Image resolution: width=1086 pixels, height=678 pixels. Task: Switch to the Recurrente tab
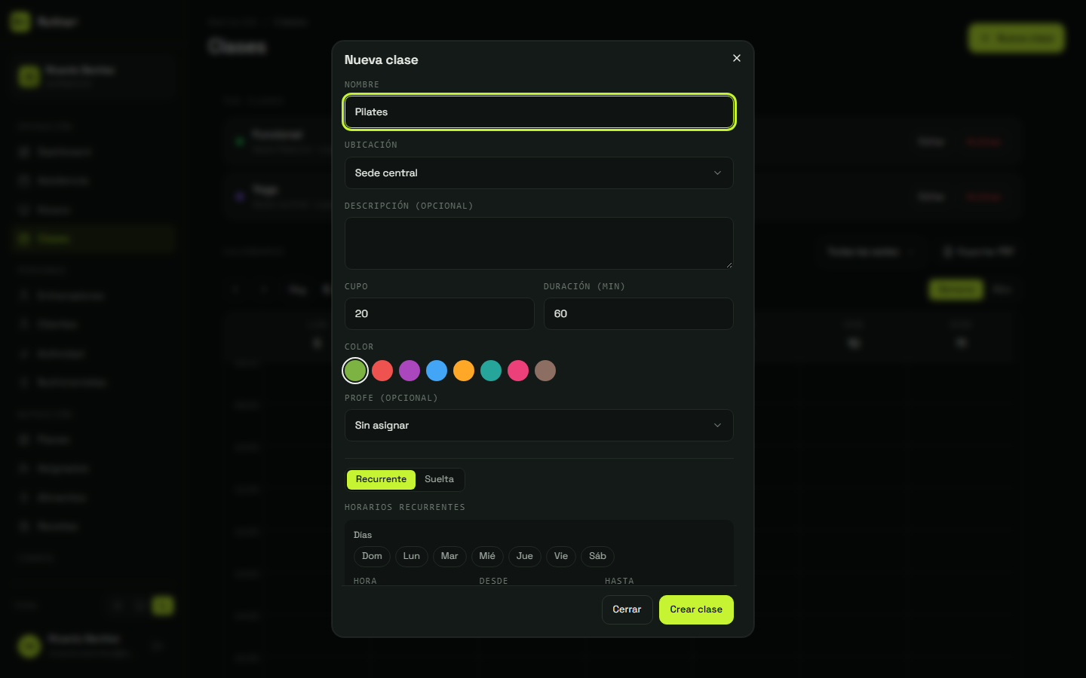(381, 480)
